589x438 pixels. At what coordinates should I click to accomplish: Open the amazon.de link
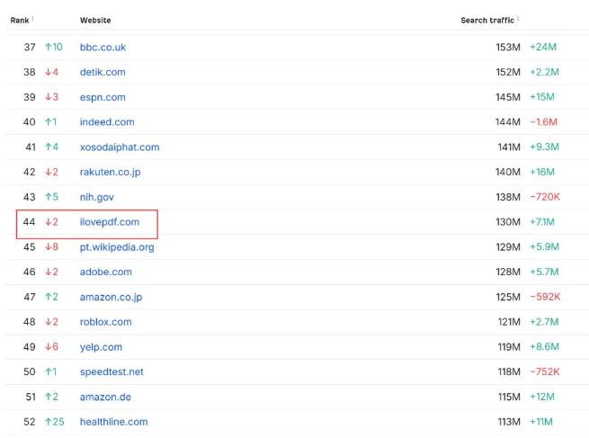[x=105, y=397]
